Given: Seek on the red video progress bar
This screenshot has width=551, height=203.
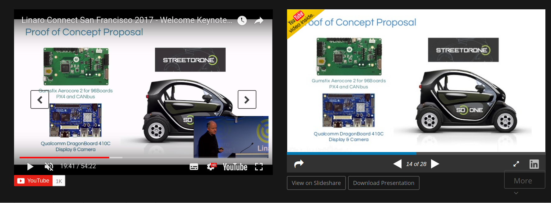Looking at the screenshot, I should point(64,158).
